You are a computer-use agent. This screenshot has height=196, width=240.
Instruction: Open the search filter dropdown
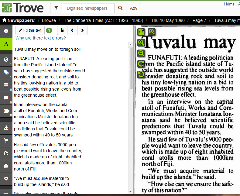point(56,8)
